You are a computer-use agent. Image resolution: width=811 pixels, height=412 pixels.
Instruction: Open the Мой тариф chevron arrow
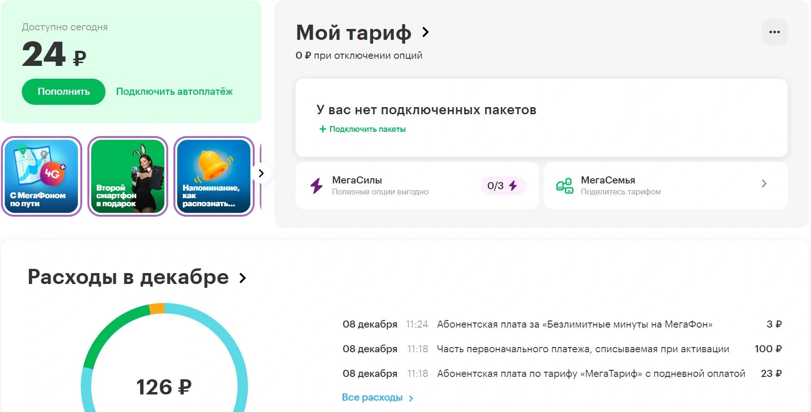coord(426,32)
